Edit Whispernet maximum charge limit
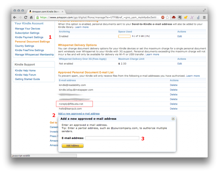Image resolution: width=219 pixels, height=173 pixels. (x=180, y=63)
